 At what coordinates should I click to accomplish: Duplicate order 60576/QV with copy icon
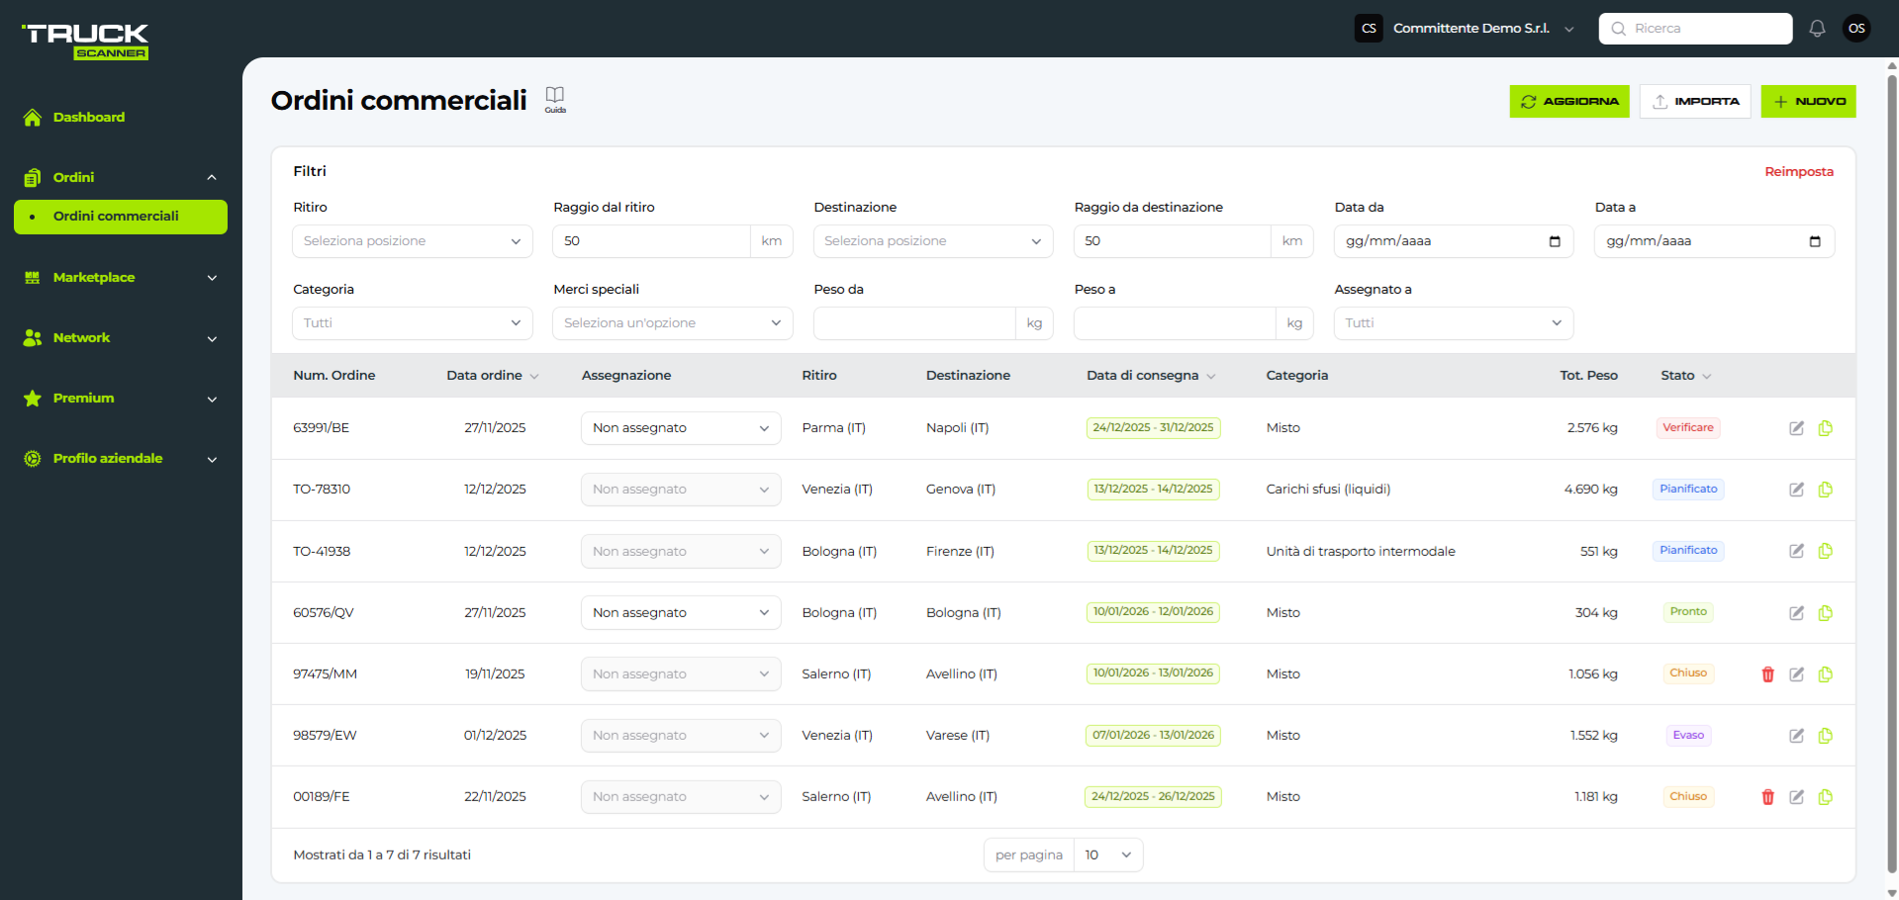(x=1826, y=613)
